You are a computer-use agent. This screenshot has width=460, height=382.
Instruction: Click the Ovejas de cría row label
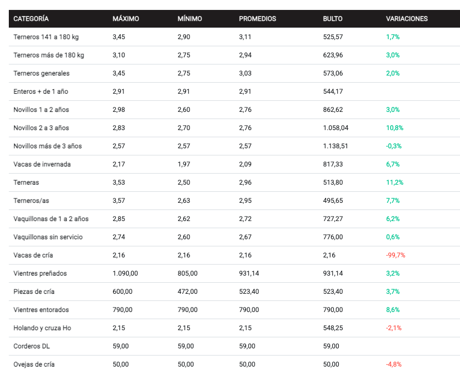click(34, 364)
